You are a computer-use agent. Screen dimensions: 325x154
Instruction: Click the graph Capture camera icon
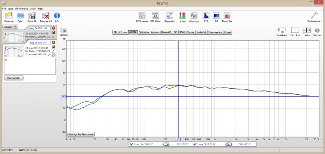[63, 32]
